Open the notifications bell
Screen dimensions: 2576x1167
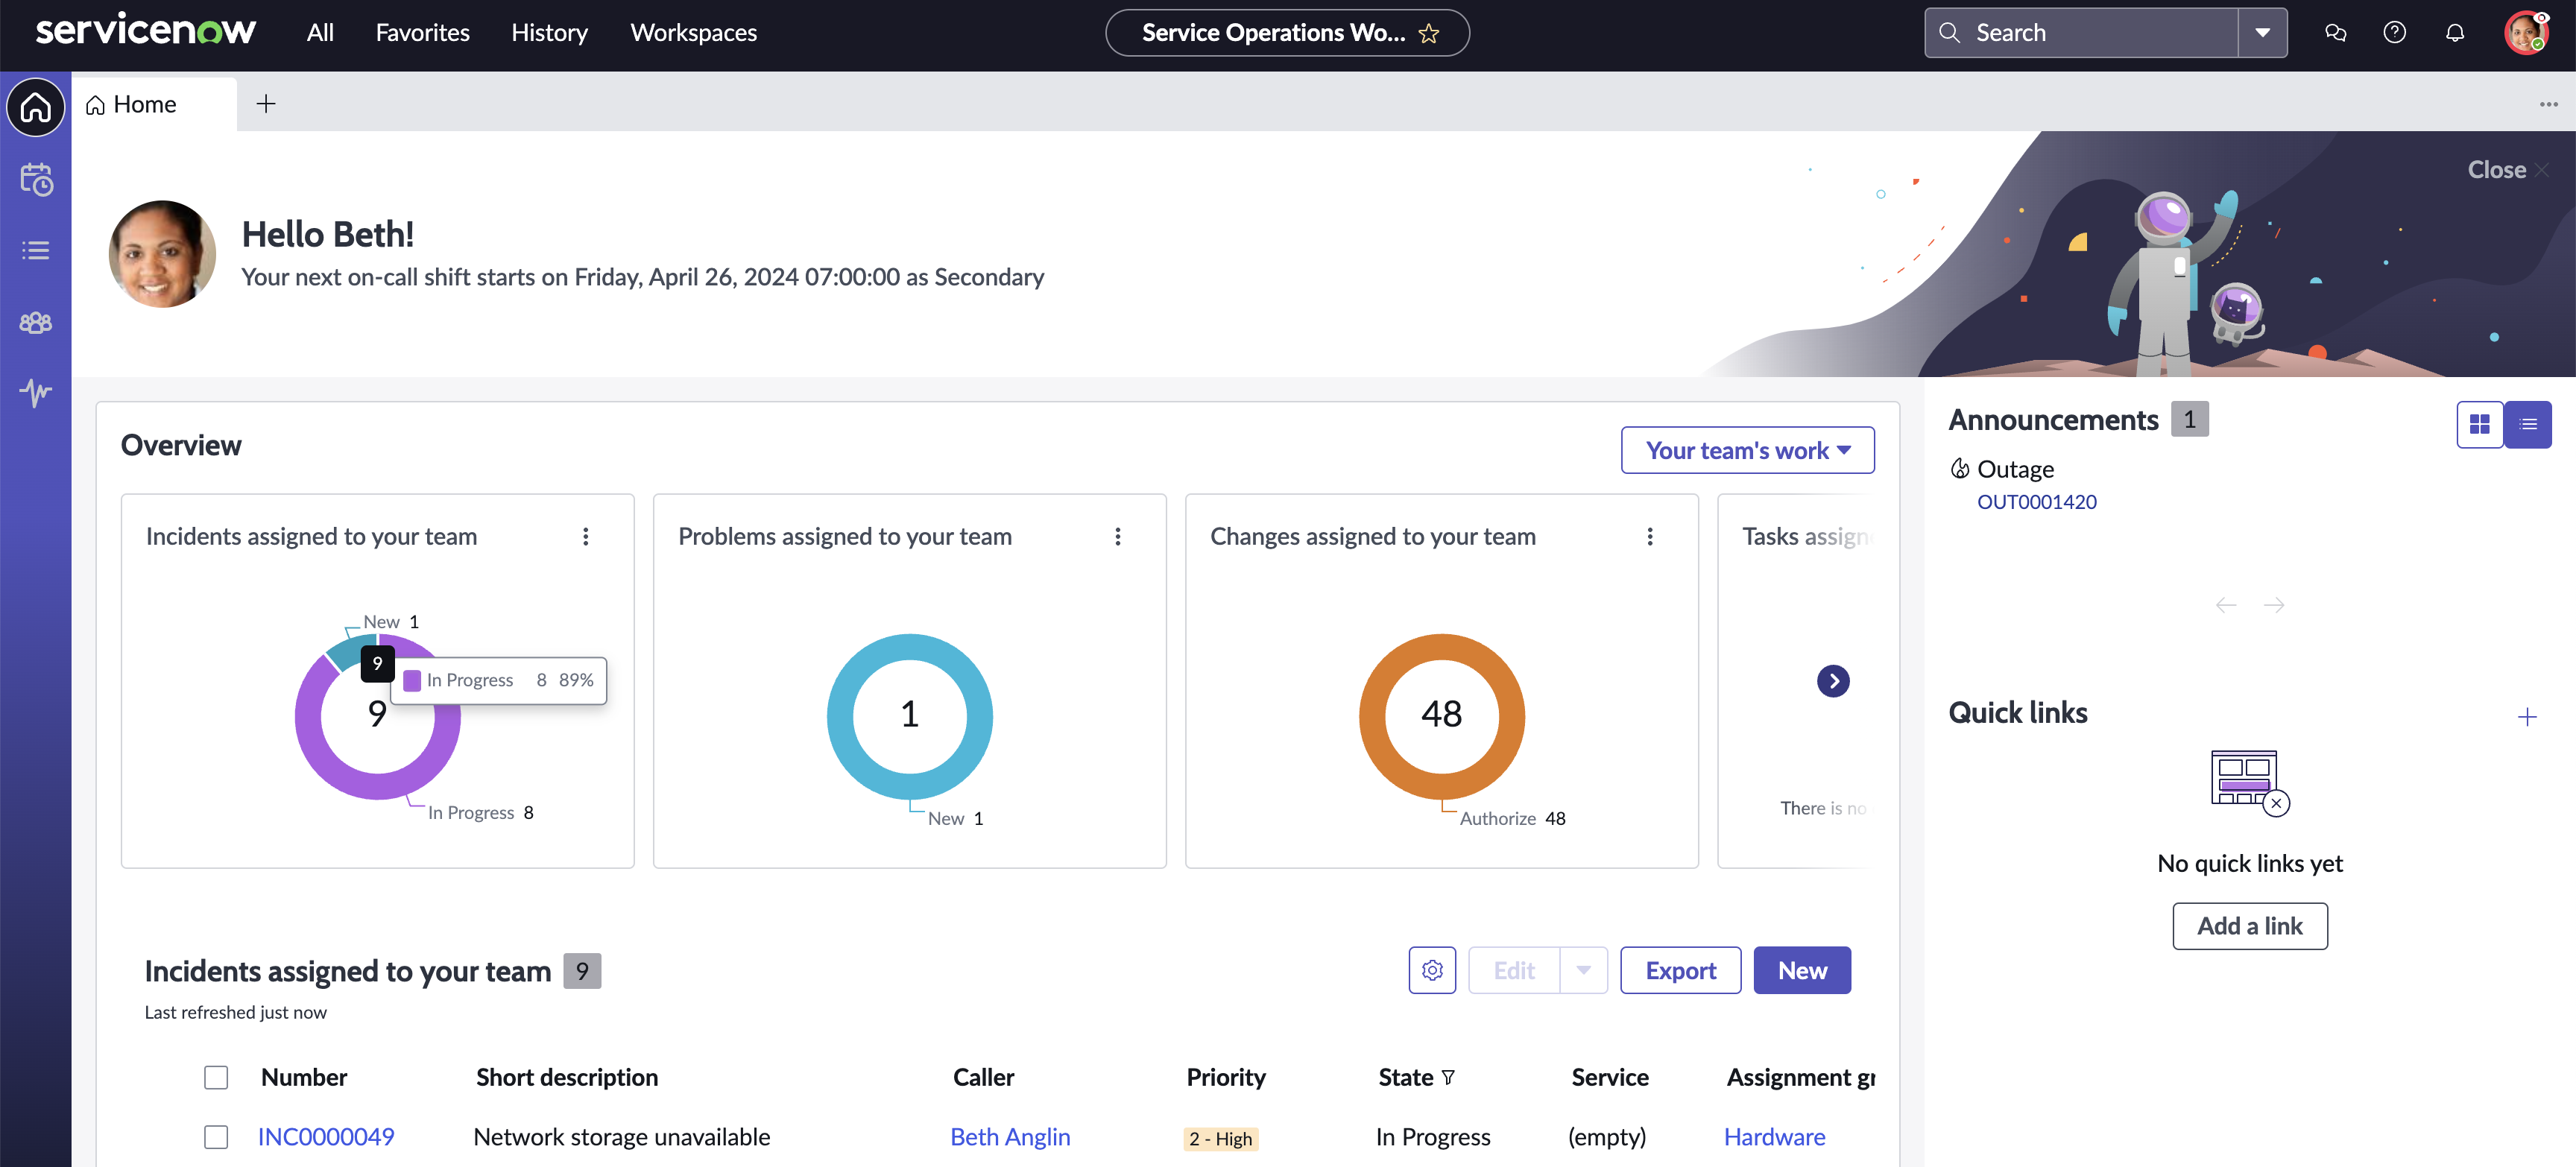2454,33
